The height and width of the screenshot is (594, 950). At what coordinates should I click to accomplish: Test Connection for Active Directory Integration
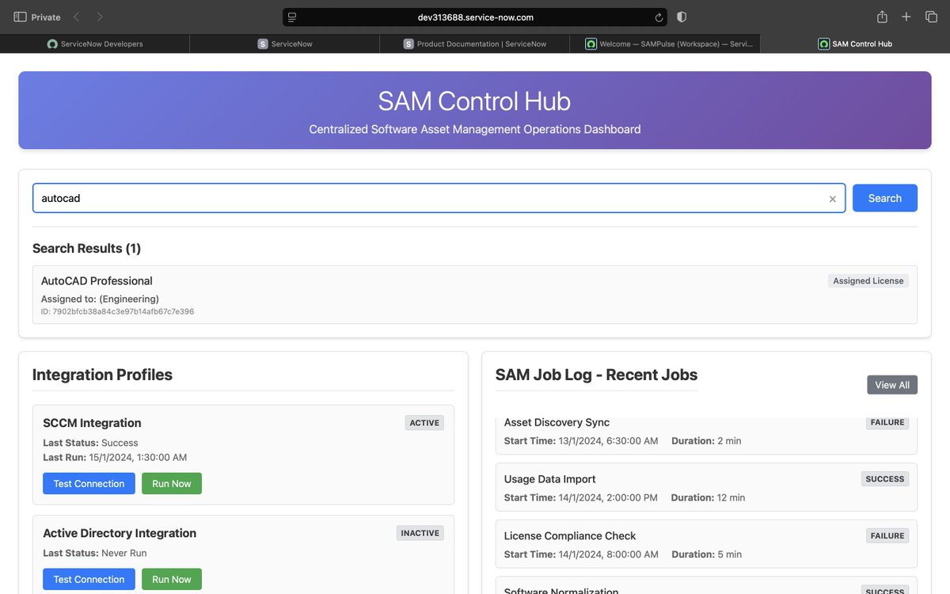tap(89, 579)
